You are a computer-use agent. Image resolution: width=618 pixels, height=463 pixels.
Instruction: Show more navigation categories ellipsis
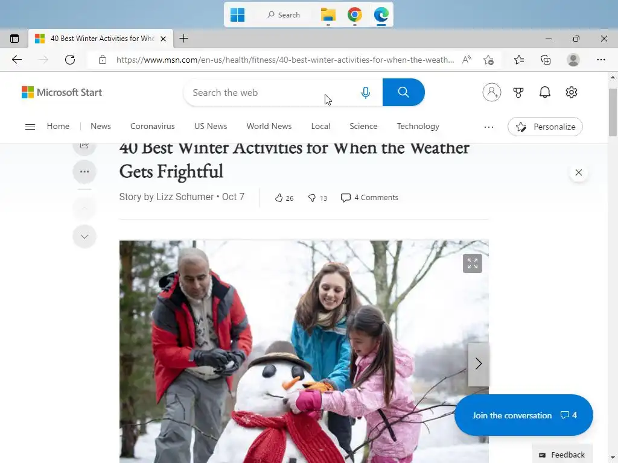point(489,127)
